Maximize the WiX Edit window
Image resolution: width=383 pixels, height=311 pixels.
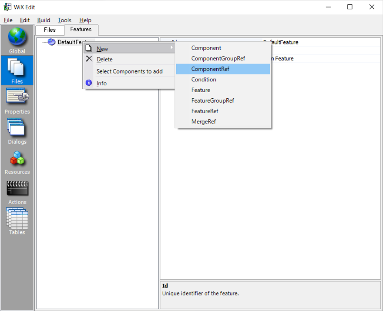click(350, 7)
